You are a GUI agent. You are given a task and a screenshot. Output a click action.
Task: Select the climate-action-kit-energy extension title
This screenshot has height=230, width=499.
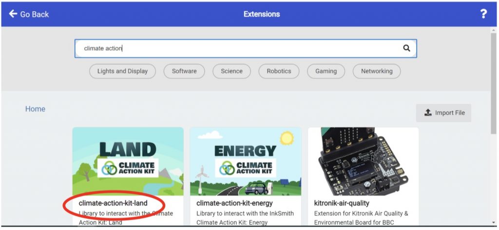[234, 203]
